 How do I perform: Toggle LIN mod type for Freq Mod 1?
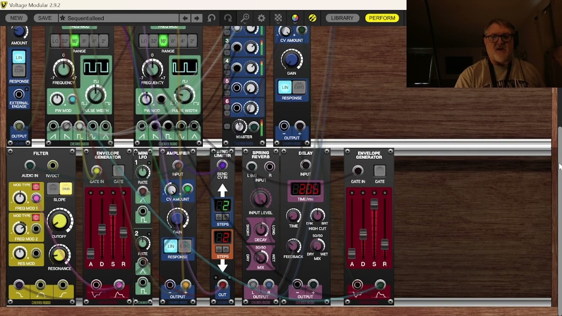(36, 187)
